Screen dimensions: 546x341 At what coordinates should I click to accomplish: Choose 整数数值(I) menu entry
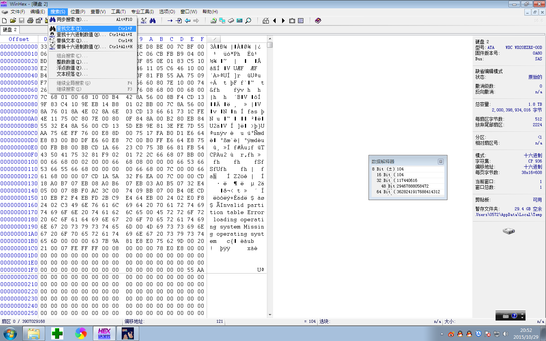(93, 62)
